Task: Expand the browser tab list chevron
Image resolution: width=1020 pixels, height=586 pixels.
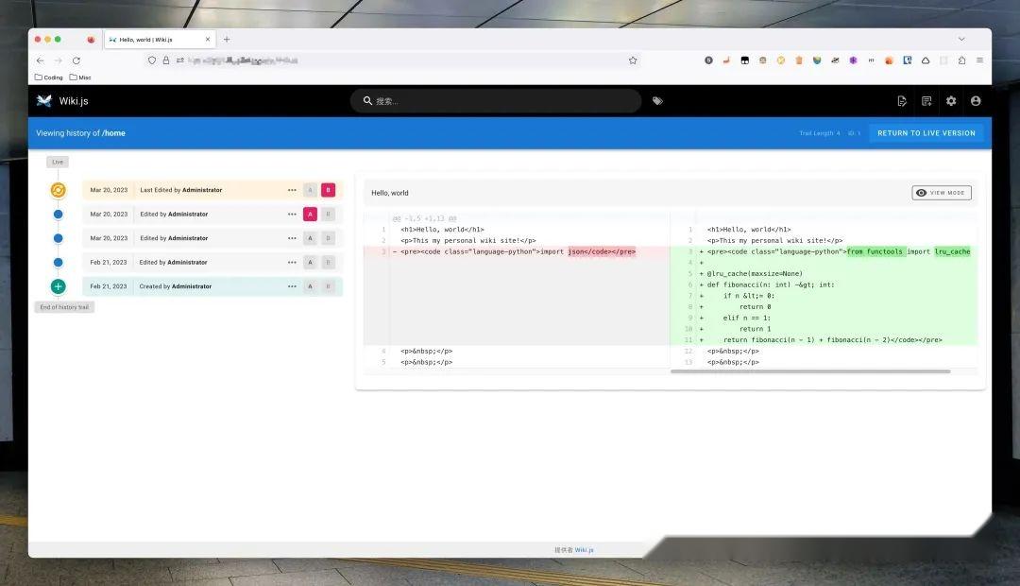Action: coord(961,39)
